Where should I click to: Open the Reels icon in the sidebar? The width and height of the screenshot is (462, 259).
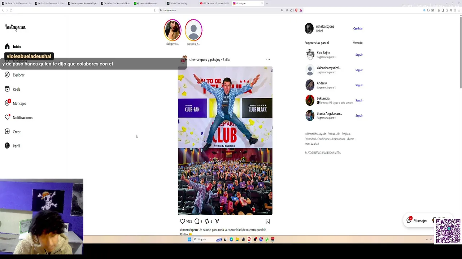point(7,89)
